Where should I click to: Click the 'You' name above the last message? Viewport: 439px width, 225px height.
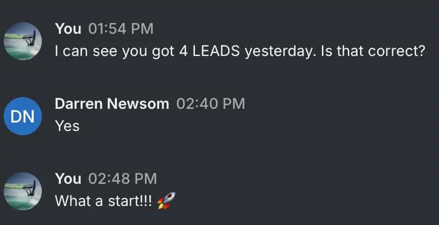coord(68,179)
